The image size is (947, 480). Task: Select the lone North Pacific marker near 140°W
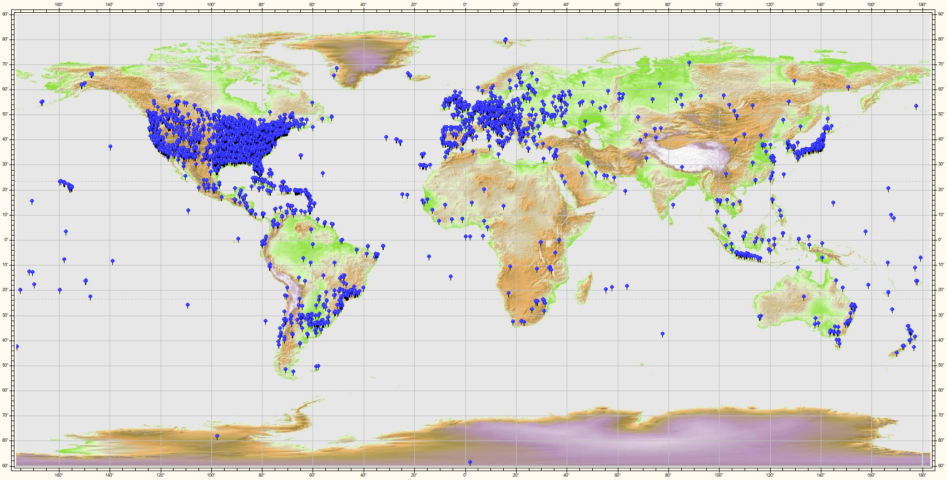pos(110,147)
